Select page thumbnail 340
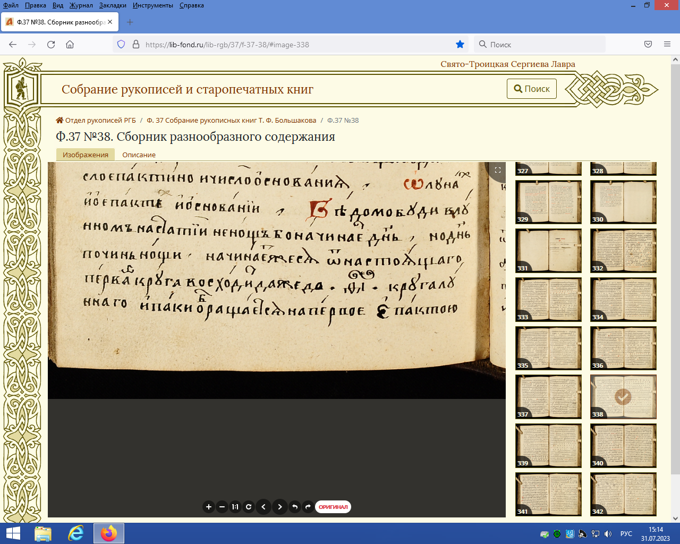Screen dimensions: 680x544 click(623, 445)
